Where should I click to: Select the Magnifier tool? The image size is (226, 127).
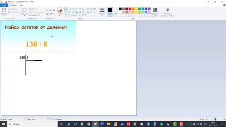54,14
